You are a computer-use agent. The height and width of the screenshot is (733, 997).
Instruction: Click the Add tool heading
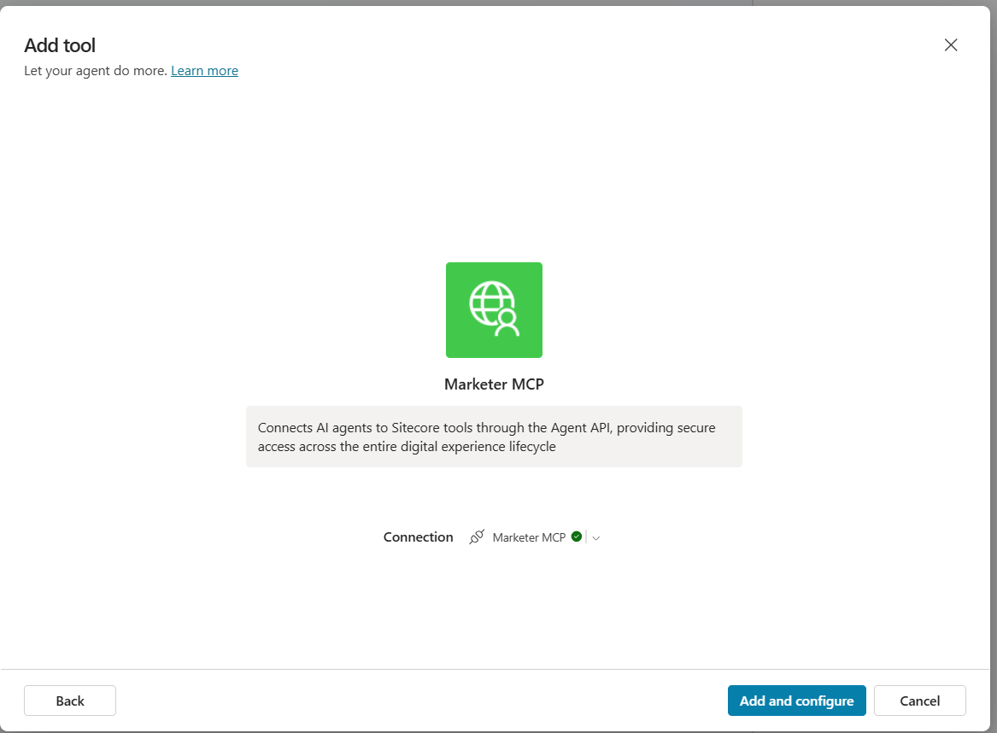60,45
